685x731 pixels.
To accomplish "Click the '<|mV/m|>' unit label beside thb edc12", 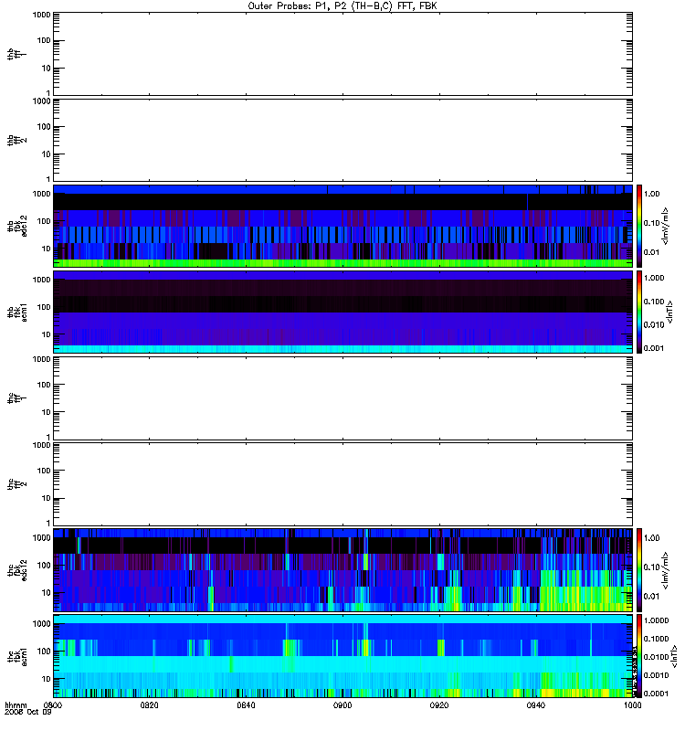I will [x=666, y=226].
